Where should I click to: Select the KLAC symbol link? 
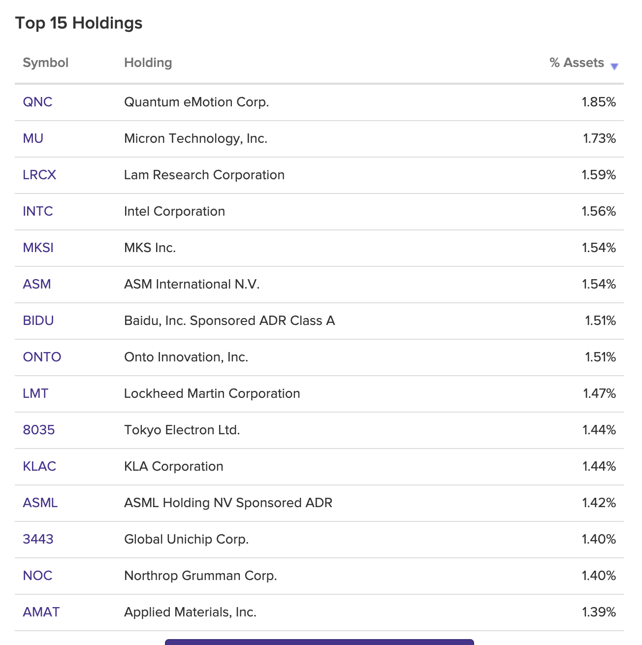[39, 466]
